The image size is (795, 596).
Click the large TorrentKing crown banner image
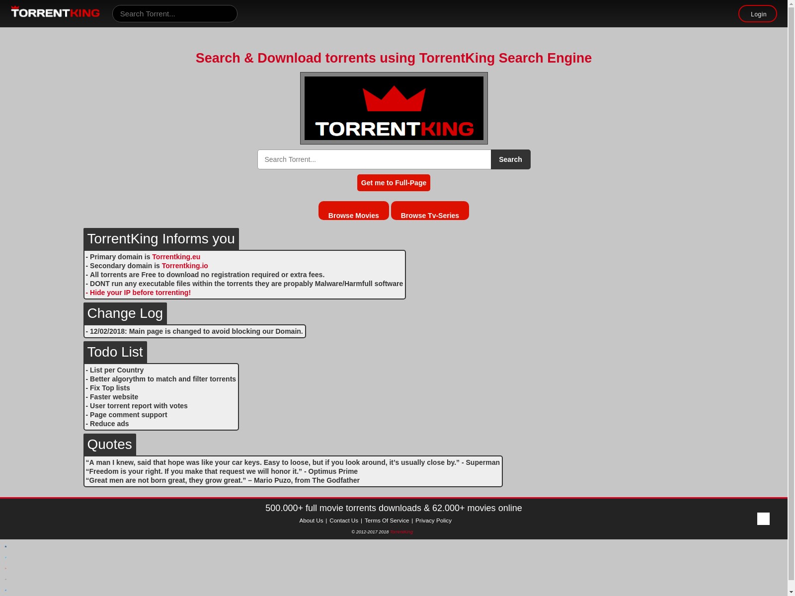point(394,108)
